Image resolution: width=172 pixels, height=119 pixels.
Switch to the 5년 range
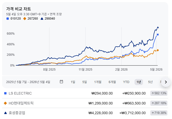coord(150,82)
